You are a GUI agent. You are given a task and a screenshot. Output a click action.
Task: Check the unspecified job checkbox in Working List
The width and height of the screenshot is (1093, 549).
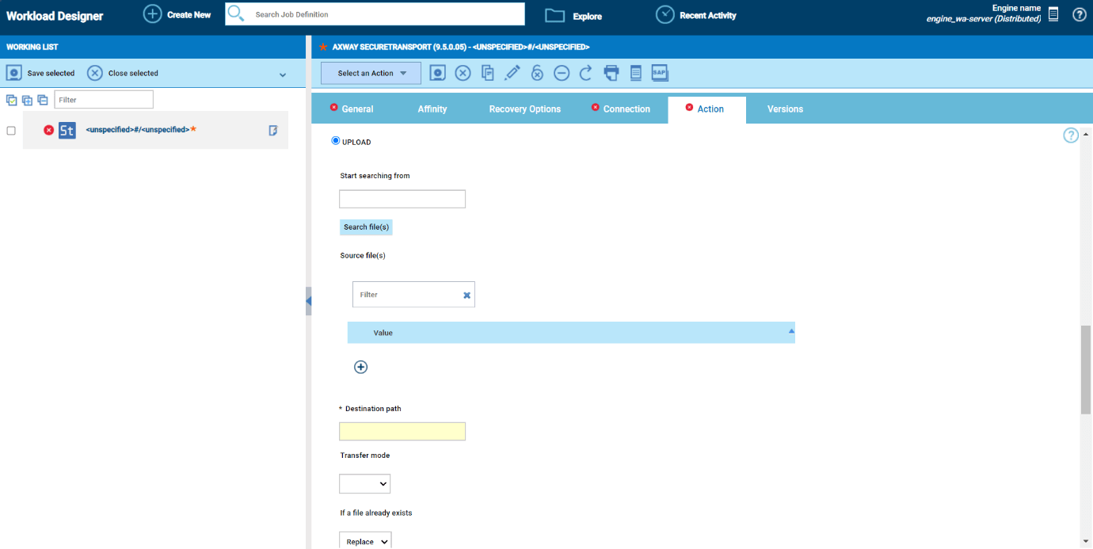[x=11, y=131]
